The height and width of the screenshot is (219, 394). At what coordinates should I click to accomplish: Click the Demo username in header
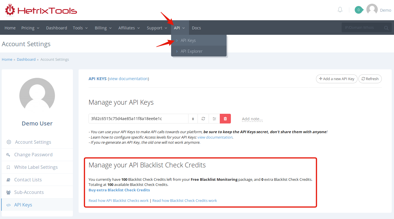tap(385, 10)
